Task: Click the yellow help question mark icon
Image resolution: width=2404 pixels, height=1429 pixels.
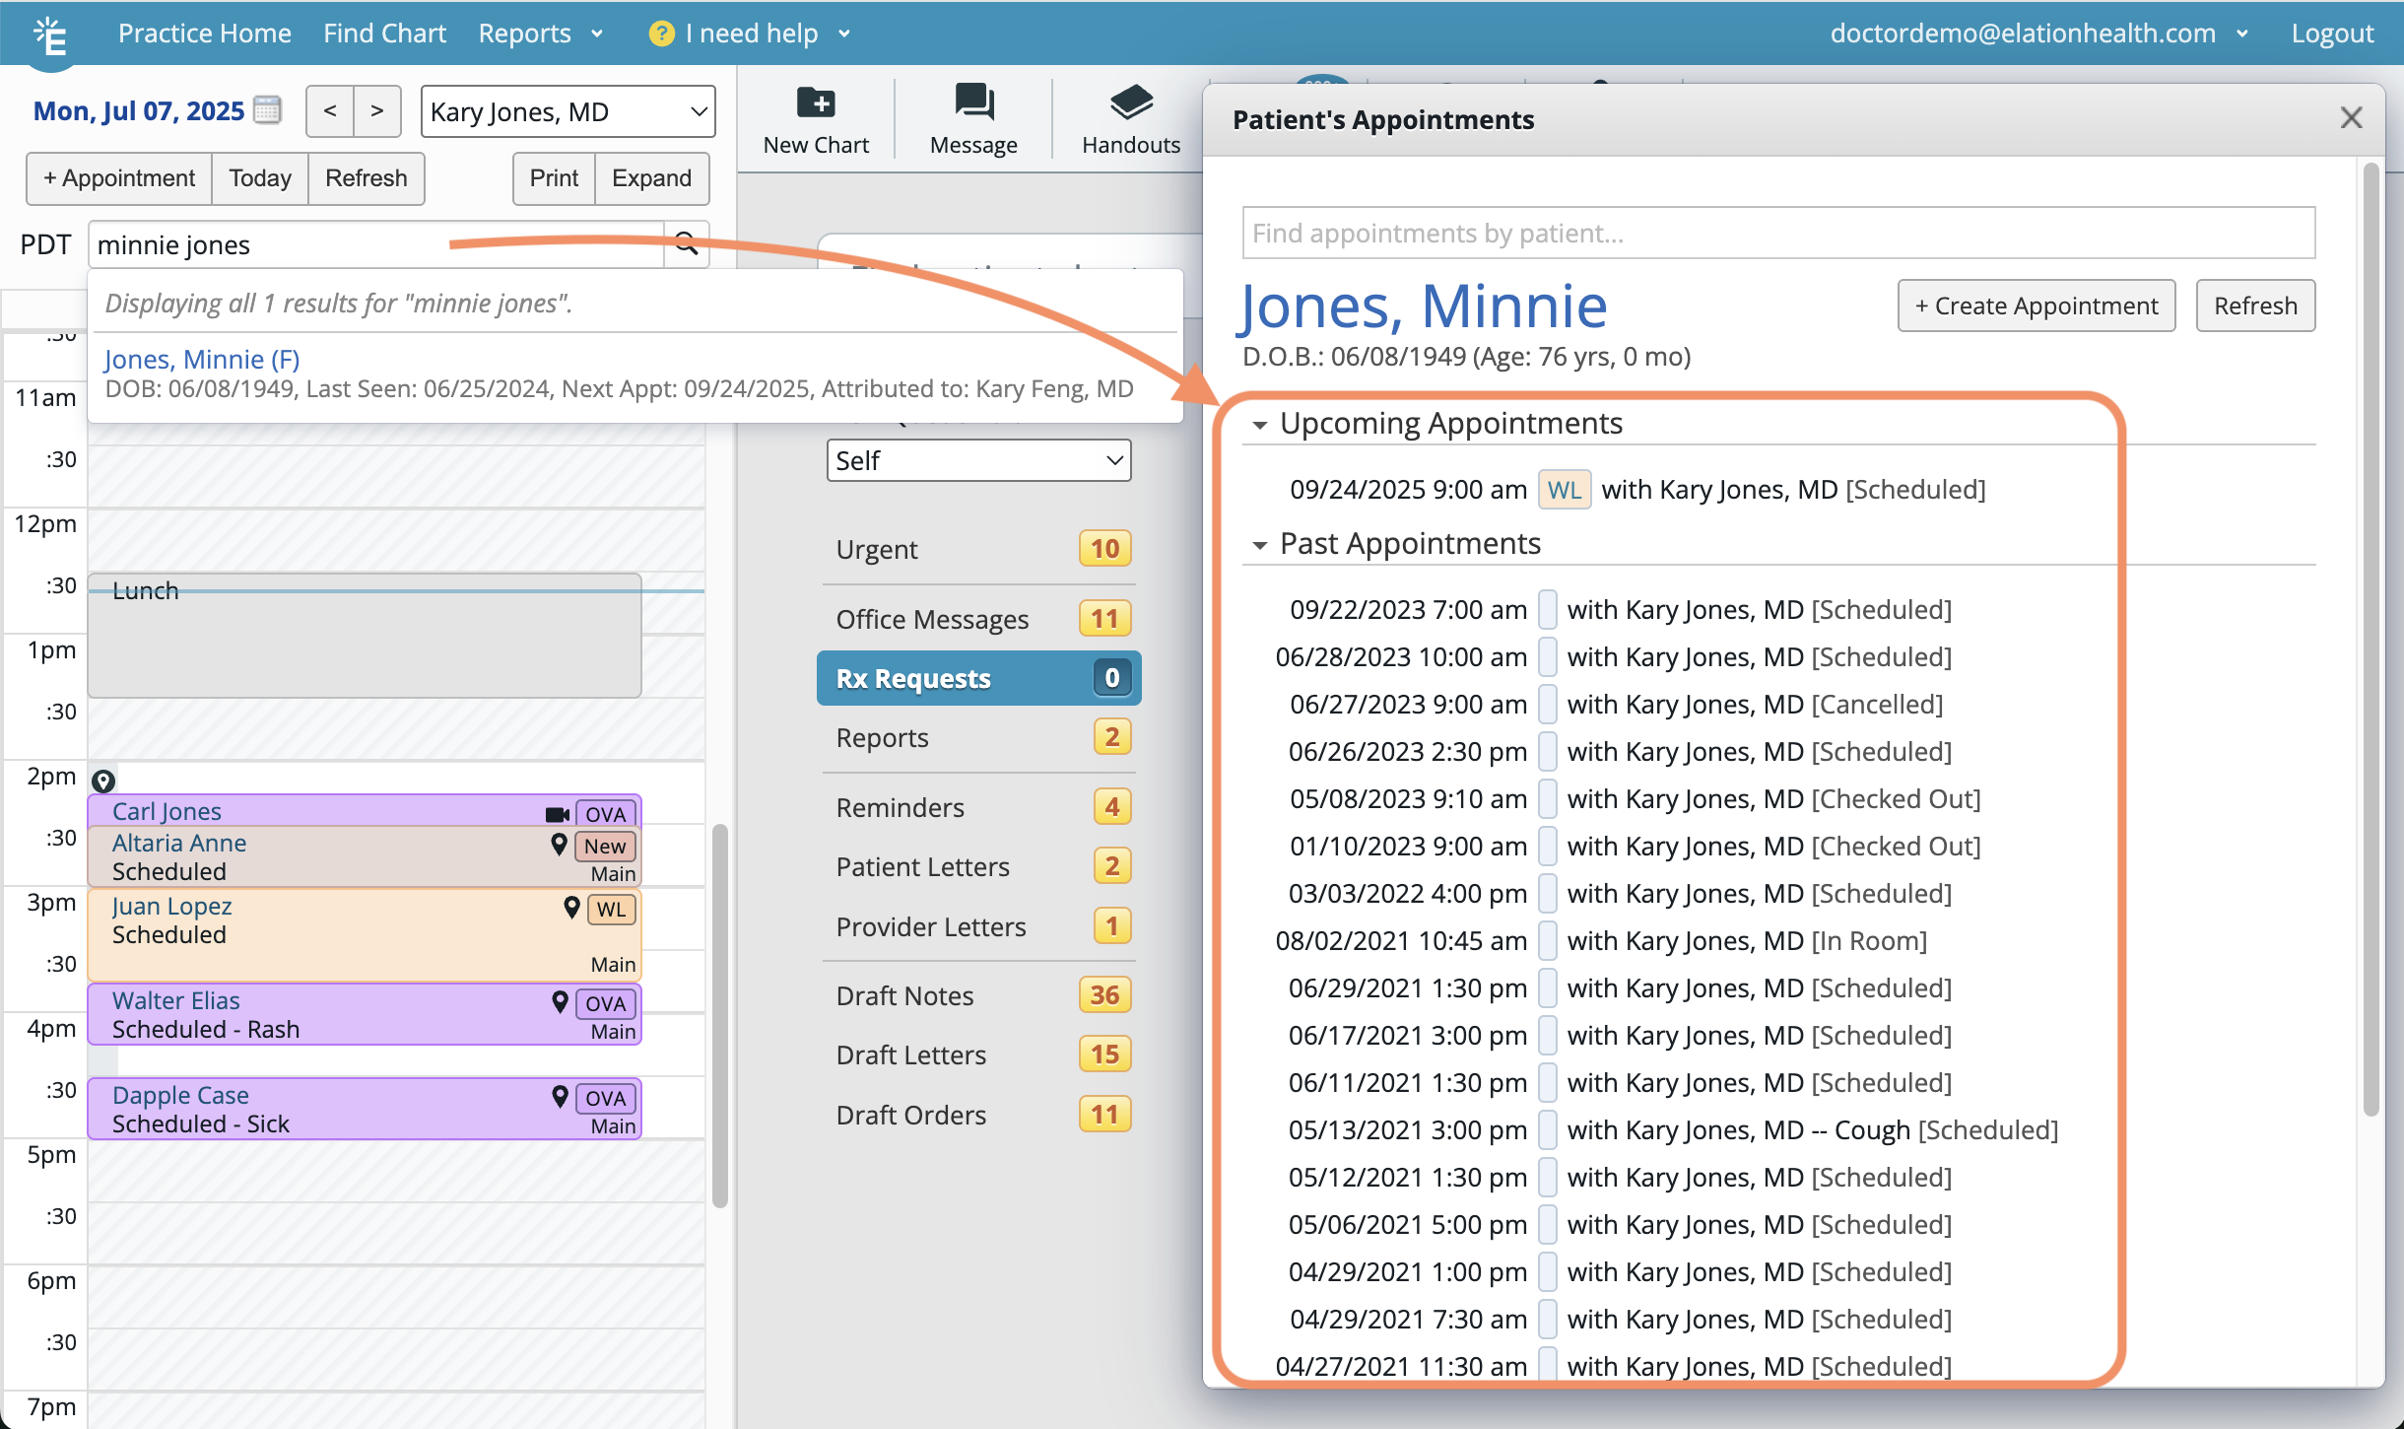Action: point(661,34)
